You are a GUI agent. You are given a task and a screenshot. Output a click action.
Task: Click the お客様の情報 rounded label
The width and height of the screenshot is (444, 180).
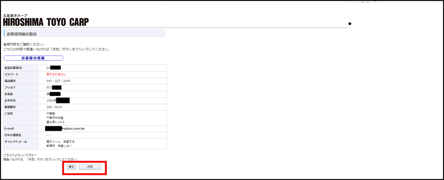click(33, 58)
